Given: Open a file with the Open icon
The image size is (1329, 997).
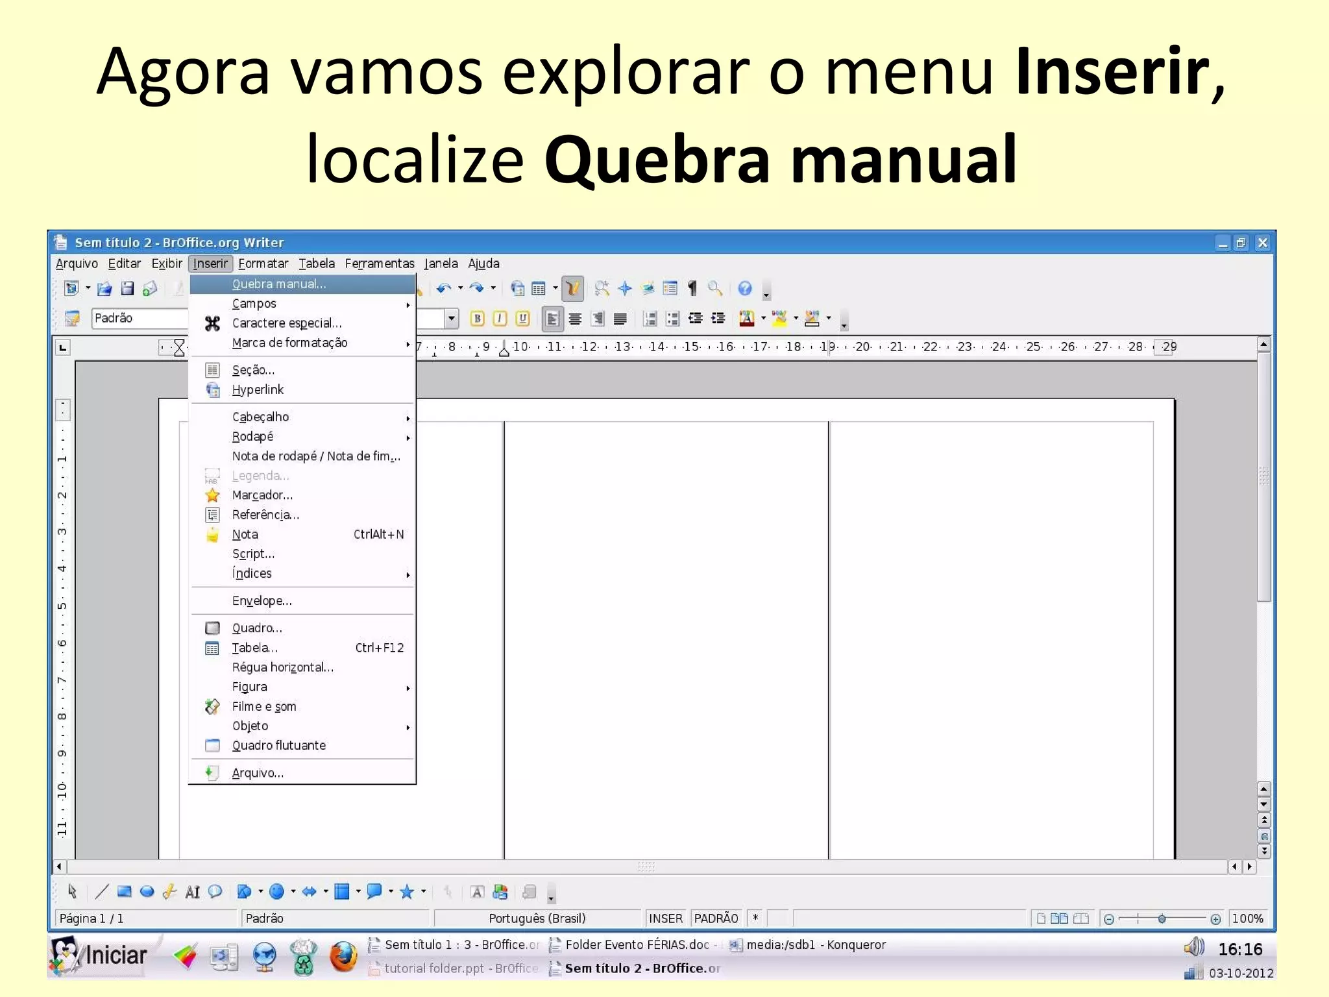Looking at the screenshot, I should [104, 288].
